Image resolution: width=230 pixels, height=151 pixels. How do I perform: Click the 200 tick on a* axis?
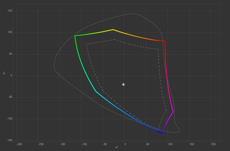pos(213,144)
